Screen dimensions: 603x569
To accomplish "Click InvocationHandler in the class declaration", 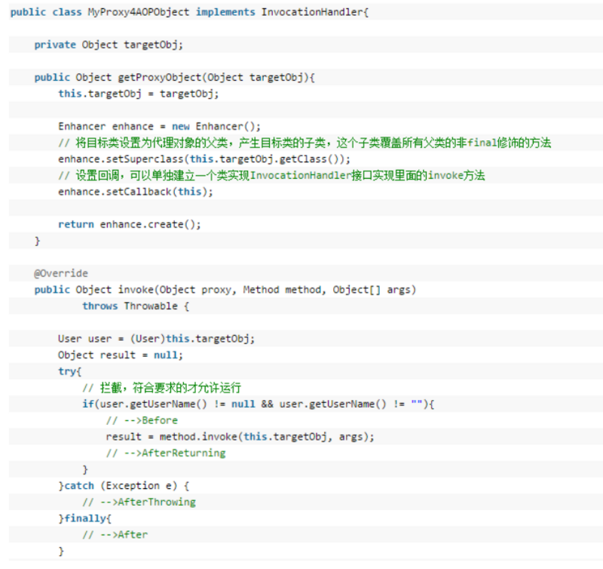I will click(313, 12).
